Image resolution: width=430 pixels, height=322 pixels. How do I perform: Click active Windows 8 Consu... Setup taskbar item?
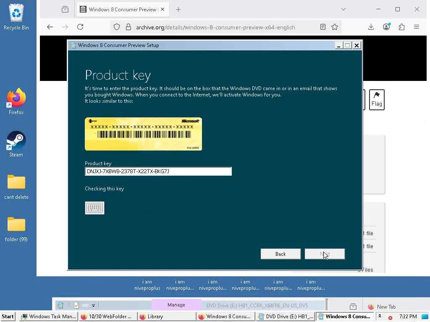[344, 317]
